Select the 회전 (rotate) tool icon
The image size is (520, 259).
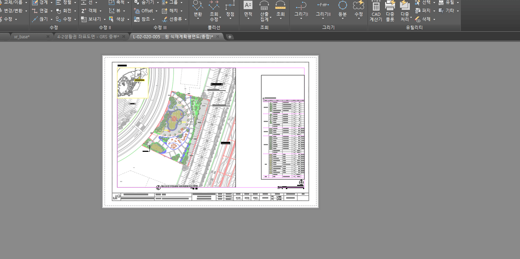(58, 11)
